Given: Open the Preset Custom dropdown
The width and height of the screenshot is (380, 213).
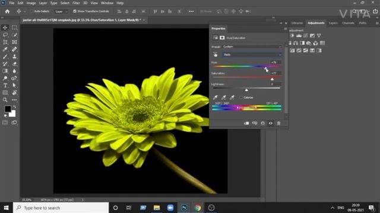Looking at the screenshot, I should point(252,47).
